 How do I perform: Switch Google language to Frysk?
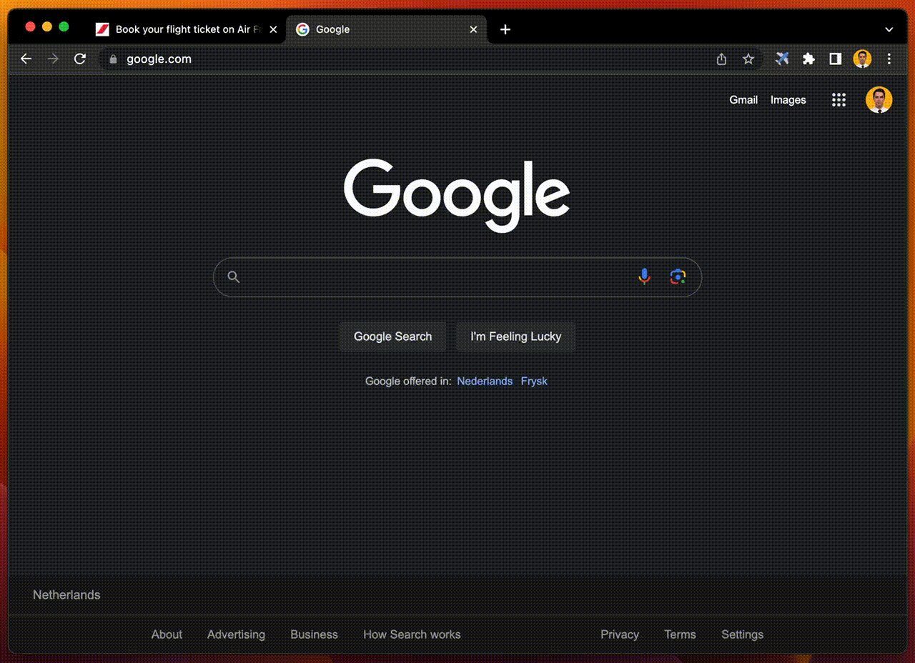[534, 381]
